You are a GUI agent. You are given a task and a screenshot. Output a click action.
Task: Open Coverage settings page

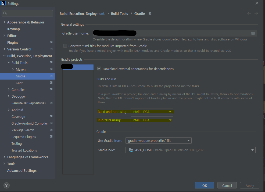pyautogui.click(x=18, y=117)
